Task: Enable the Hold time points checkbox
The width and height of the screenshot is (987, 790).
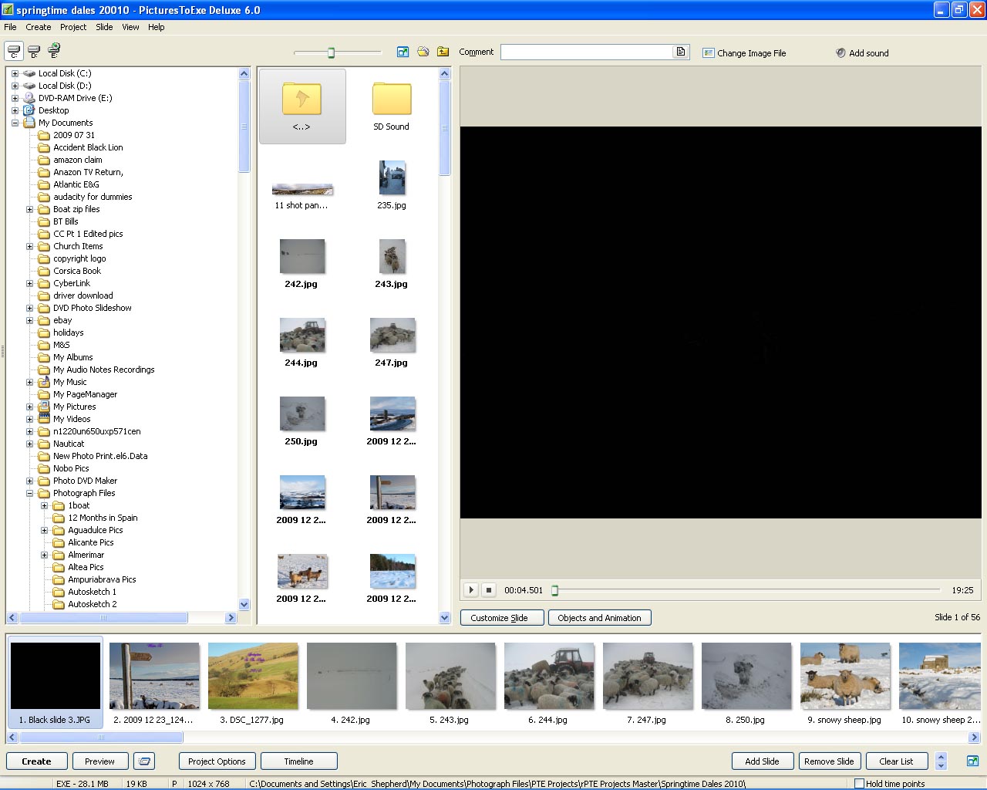Action: coord(859,784)
